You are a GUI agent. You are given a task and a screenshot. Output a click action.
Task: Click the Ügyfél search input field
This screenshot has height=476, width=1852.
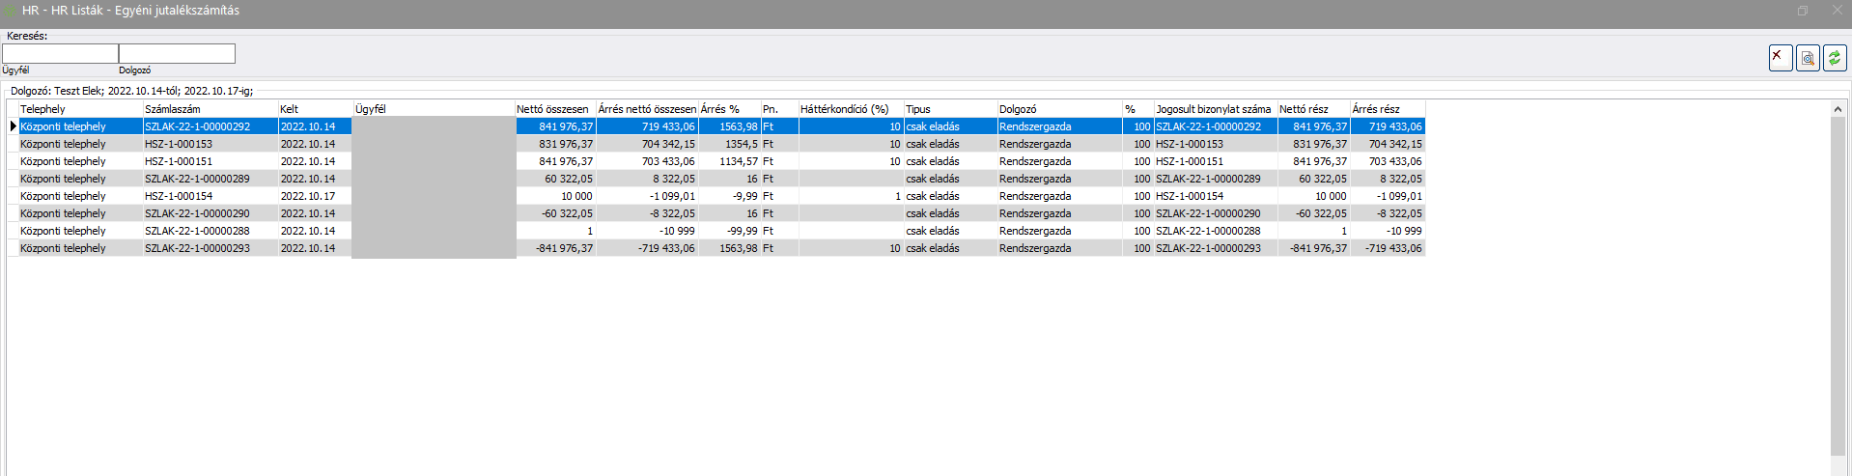(60, 54)
